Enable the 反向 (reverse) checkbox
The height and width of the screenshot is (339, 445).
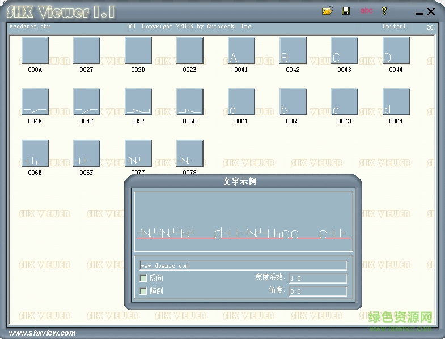point(143,278)
